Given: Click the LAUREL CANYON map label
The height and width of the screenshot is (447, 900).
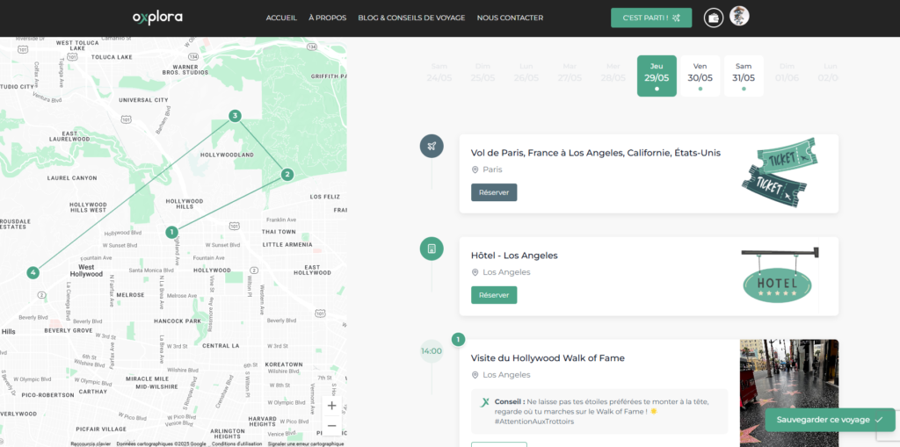Looking at the screenshot, I should click(72, 178).
